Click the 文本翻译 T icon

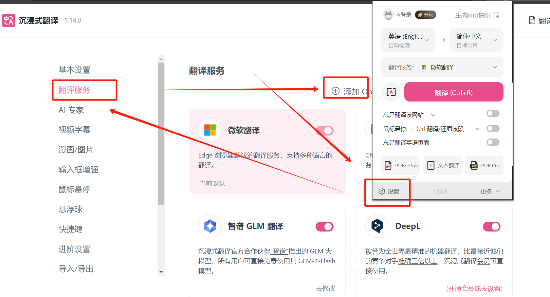[431, 165]
